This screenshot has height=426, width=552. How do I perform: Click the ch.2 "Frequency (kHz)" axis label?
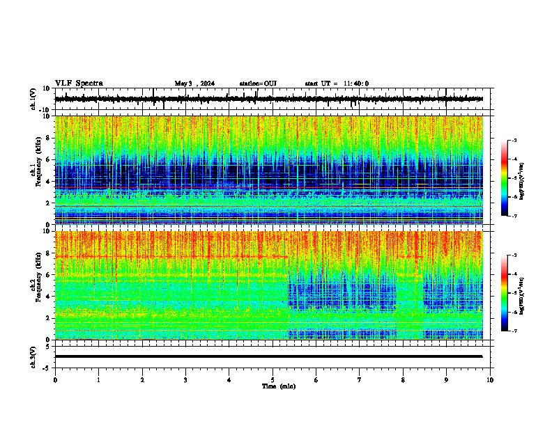tap(38, 277)
